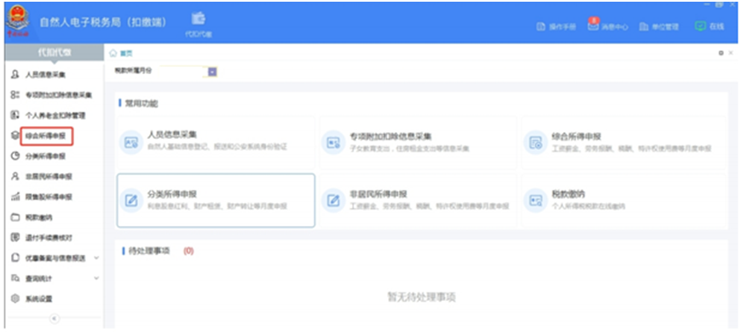Switch to the 首页 home tab
Viewport: 741px width, 336px height.
pyautogui.click(x=121, y=54)
